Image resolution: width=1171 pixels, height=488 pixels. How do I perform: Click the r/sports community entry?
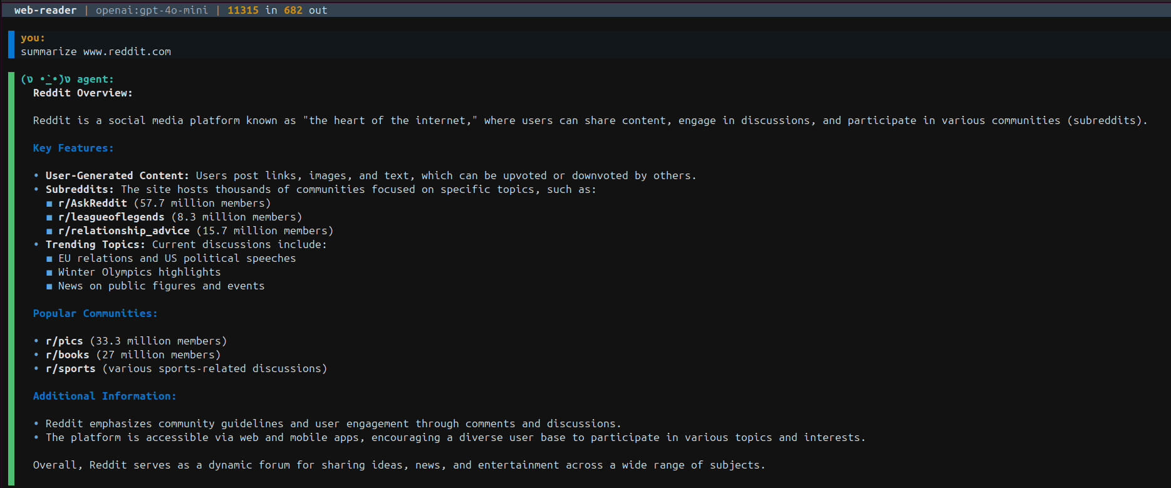pyautogui.click(x=70, y=369)
